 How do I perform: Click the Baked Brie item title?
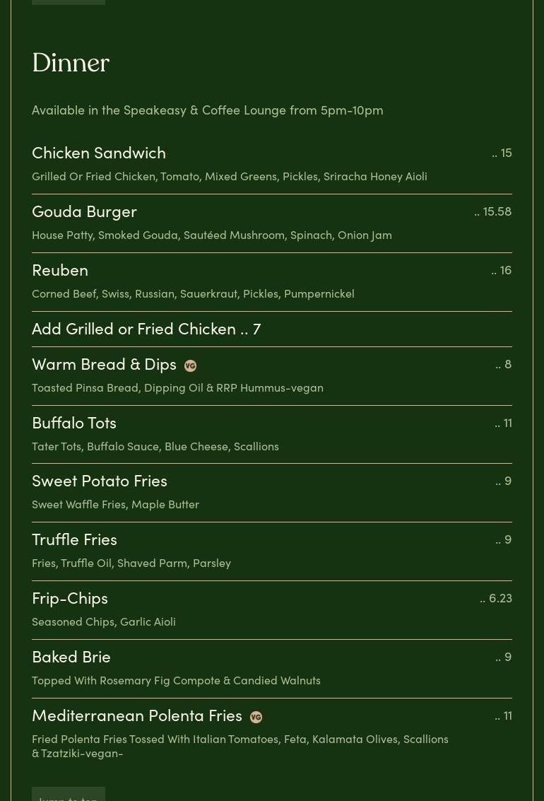tap(71, 657)
